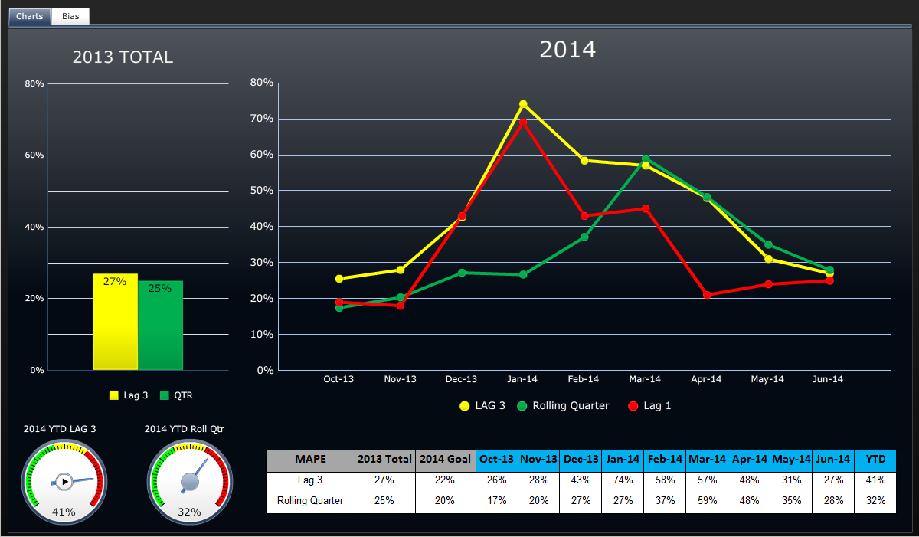Select the Charts tab

pyautogui.click(x=28, y=16)
